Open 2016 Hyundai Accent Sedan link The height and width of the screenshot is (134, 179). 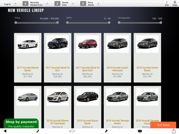147,69
